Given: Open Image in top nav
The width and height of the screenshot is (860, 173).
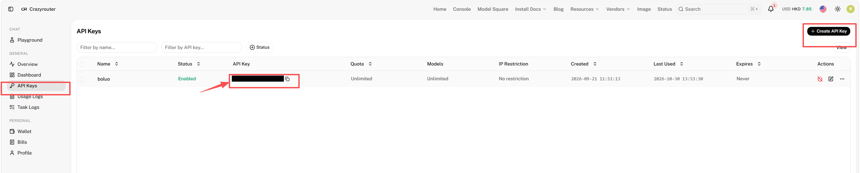Looking at the screenshot, I should [644, 9].
